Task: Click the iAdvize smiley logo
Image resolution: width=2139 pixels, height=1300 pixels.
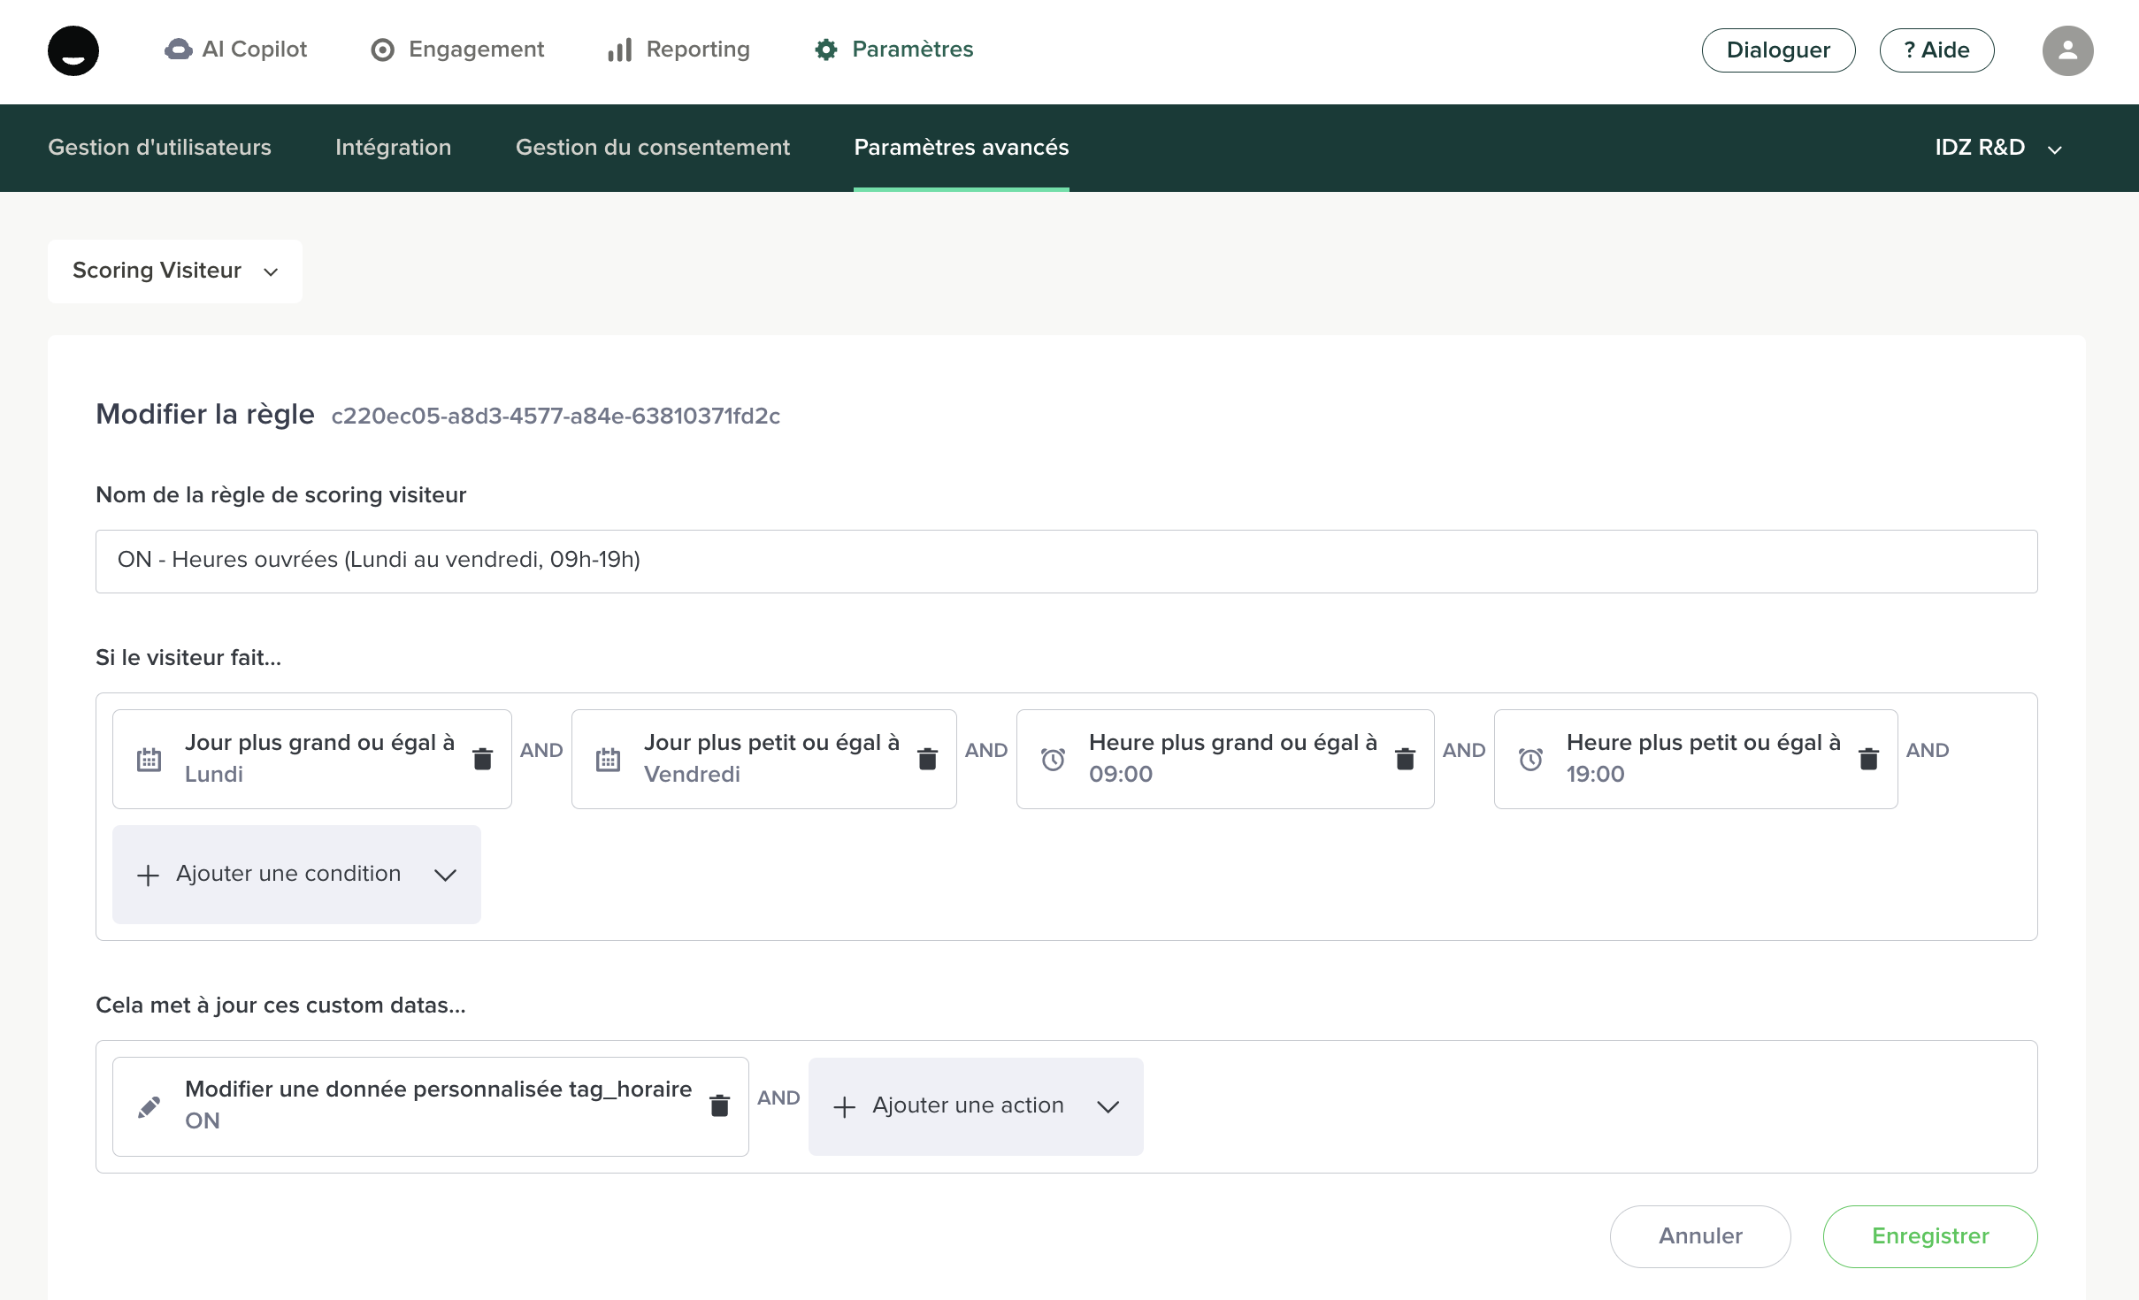Action: (x=73, y=50)
